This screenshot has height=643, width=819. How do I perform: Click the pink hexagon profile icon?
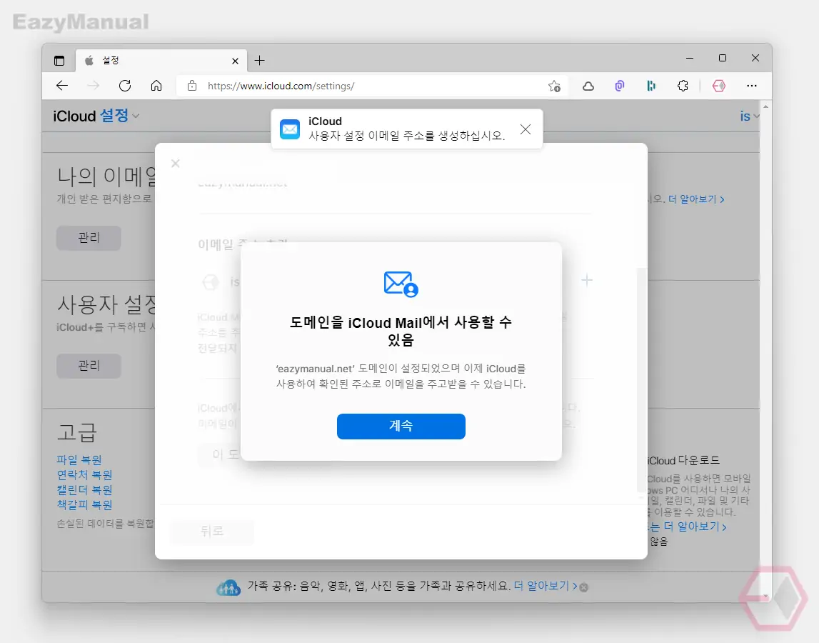(719, 86)
